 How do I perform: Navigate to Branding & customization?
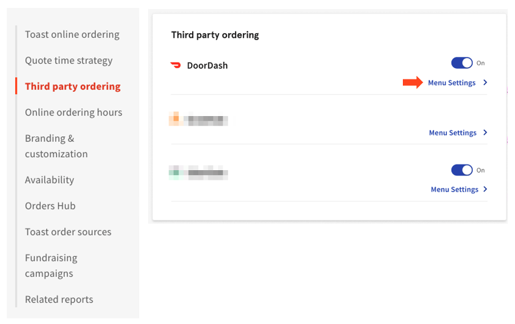coord(56,146)
